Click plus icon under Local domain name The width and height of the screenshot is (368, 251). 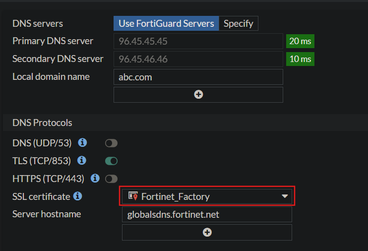[x=198, y=95]
